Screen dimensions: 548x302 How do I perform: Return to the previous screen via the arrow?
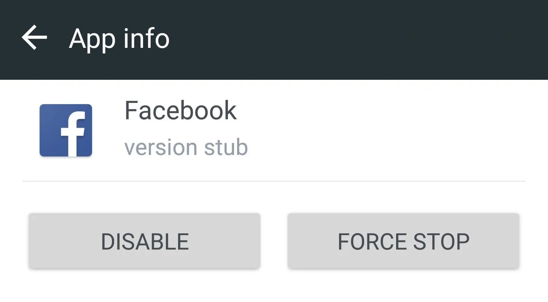pos(34,38)
